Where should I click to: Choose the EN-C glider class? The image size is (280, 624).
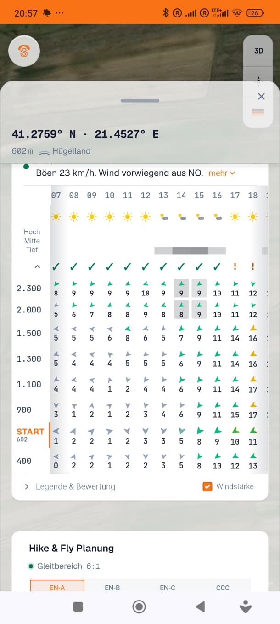[x=168, y=588]
